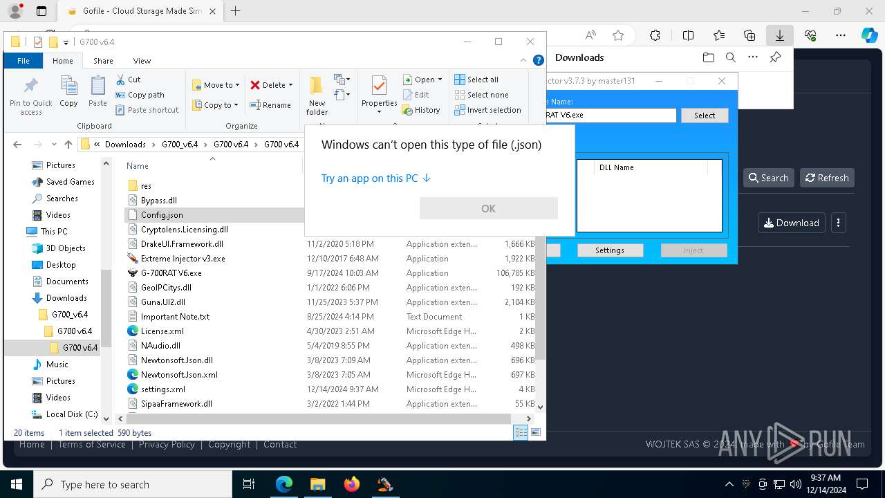The width and height of the screenshot is (885, 498).
Task: Click the file list horizontal scrollbar
Action: 318,418
